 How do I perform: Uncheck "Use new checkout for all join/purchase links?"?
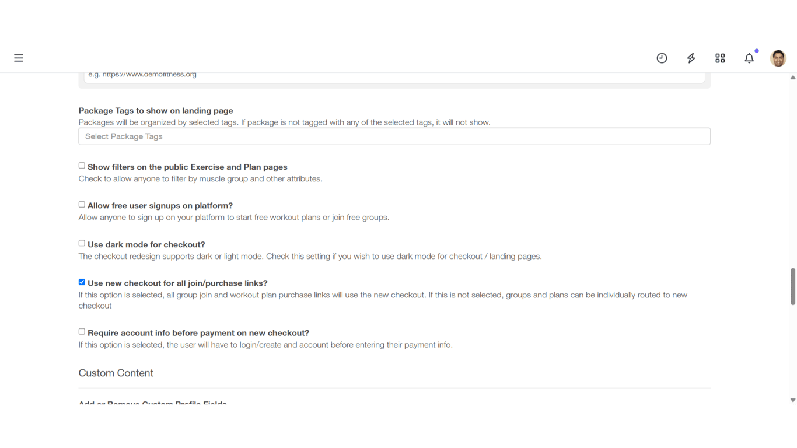82,282
